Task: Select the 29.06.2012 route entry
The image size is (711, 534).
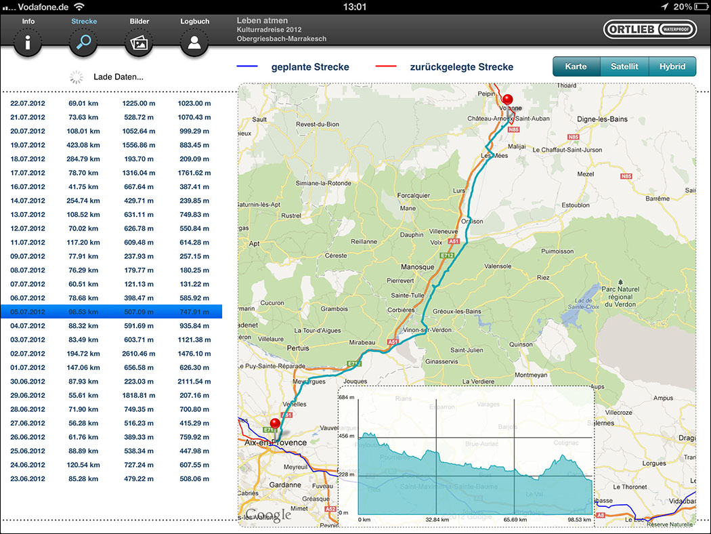Action: tap(111, 395)
